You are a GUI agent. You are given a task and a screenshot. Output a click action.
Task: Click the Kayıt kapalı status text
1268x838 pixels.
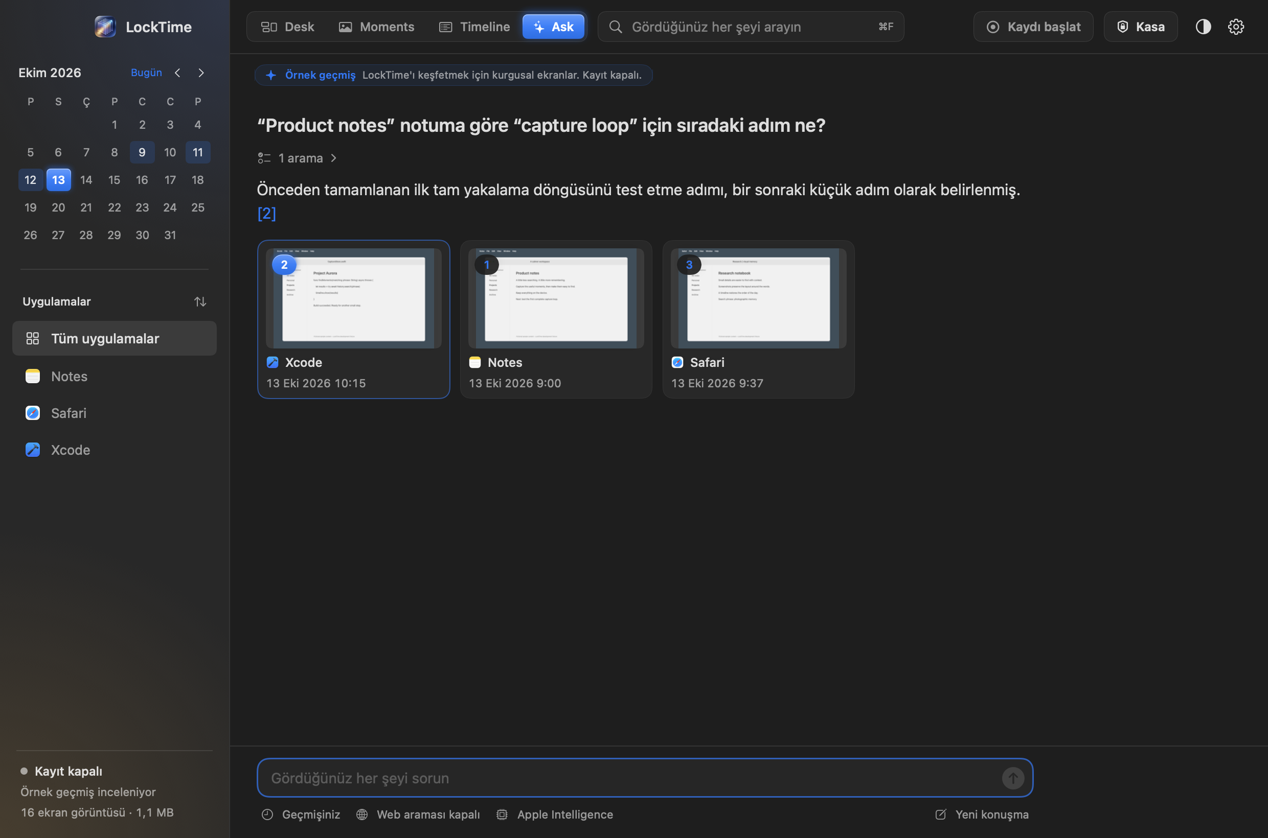(69, 771)
